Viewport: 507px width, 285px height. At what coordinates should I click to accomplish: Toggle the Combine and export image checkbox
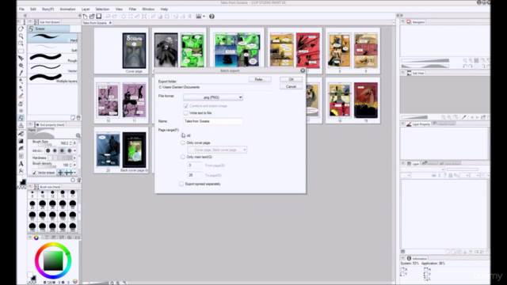tap(185, 106)
